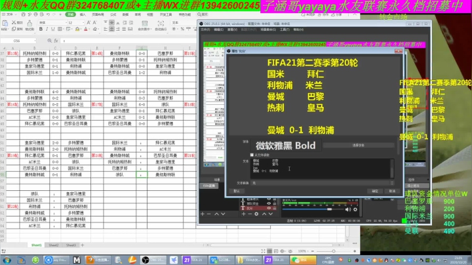Open the WeChat taskbar button

click(x=303, y=260)
